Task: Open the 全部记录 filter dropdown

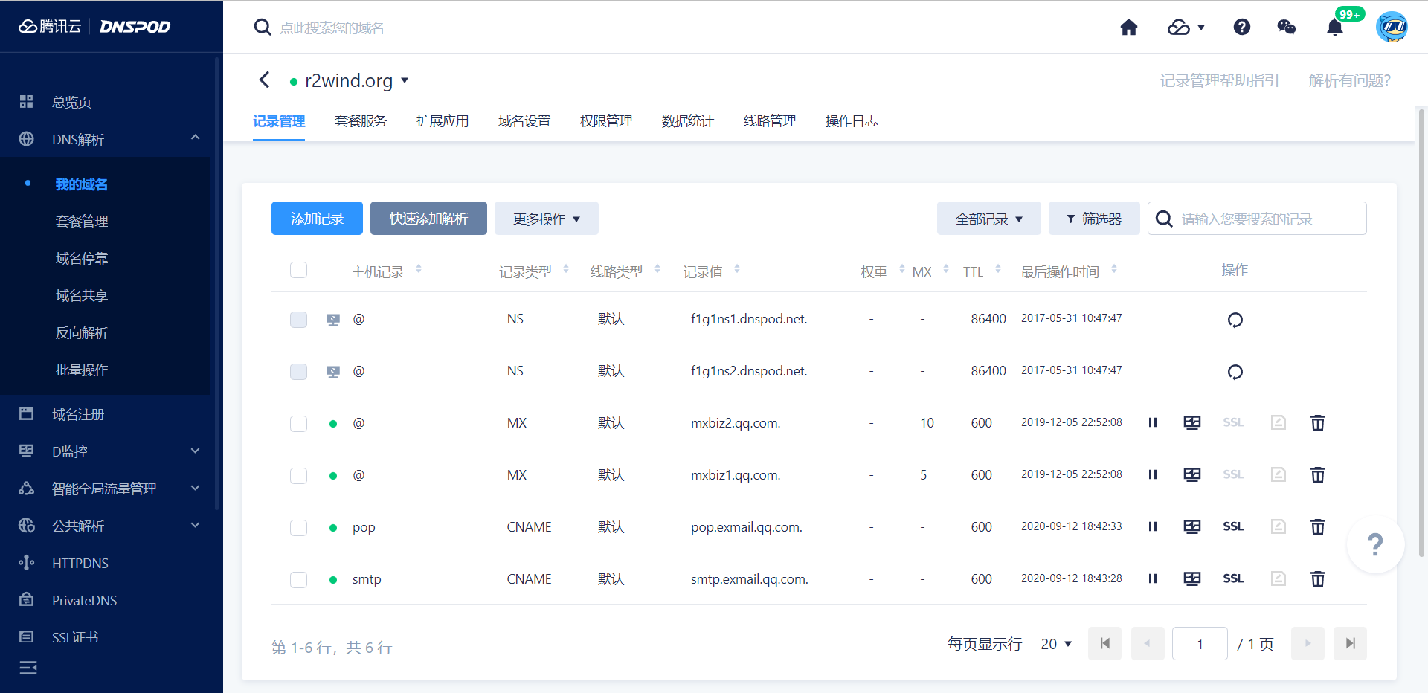Action: point(988,219)
